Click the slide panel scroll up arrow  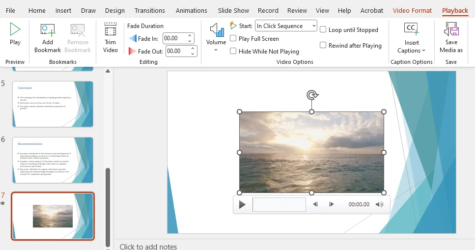tap(108, 71)
